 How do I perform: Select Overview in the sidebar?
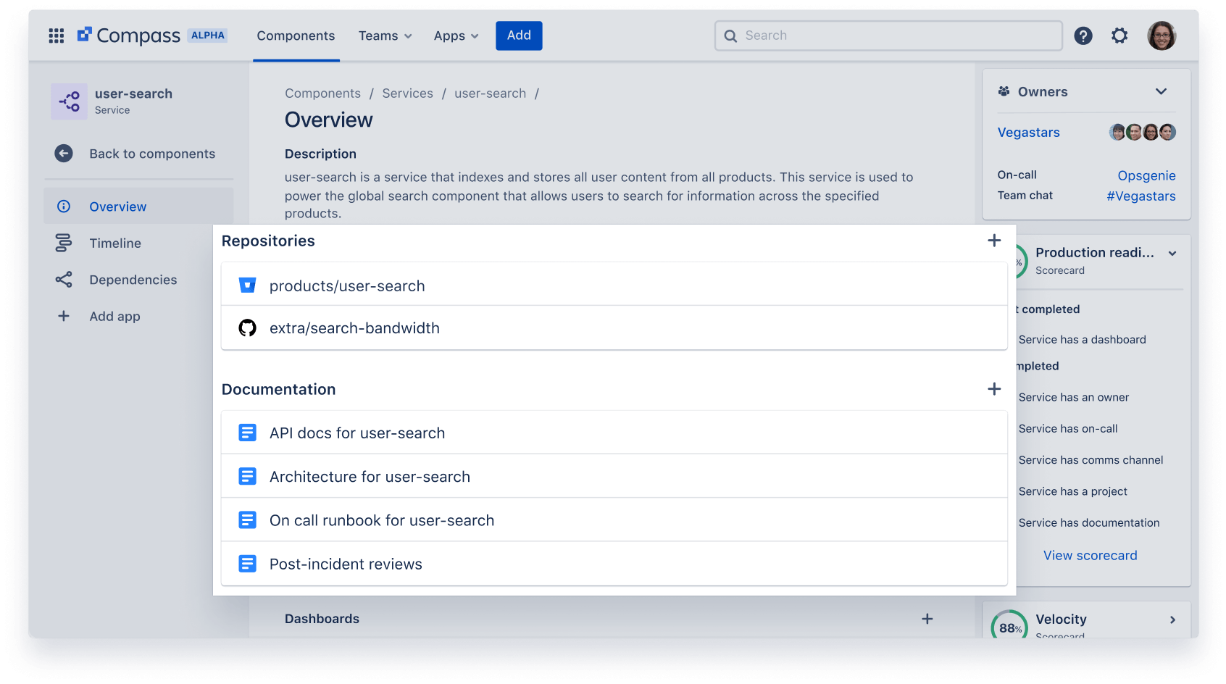click(118, 206)
